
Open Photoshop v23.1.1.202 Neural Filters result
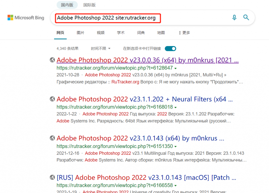point(145,99)
